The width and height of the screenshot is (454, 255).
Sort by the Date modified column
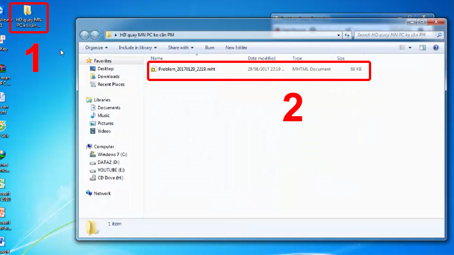[x=262, y=58]
